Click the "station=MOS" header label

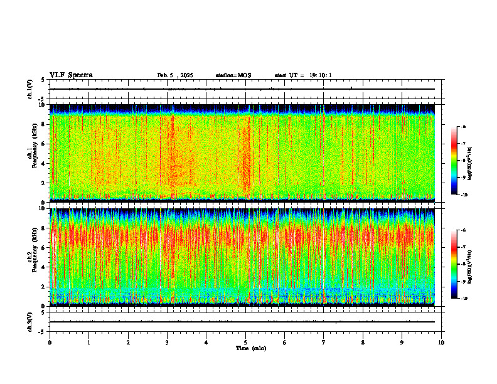click(x=233, y=75)
